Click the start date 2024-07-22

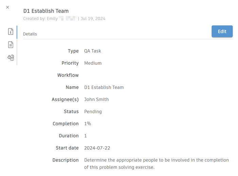pos(97,148)
